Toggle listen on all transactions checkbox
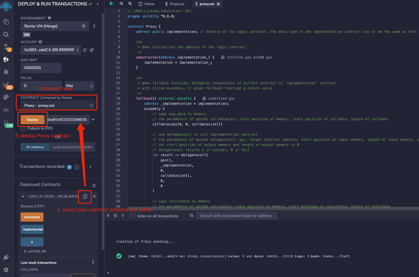 (x=133, y=216)
